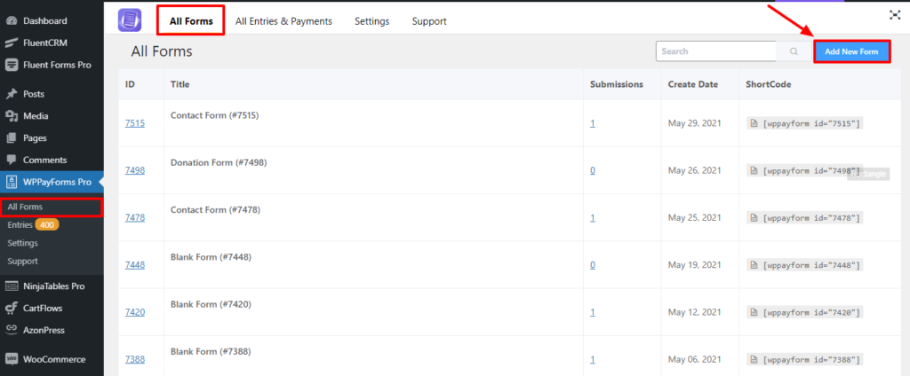
Task: Open the All Entries & Payments tab
Action: [283, 21]
